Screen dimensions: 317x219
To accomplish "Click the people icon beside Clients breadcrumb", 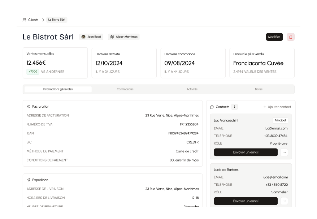I will coord(24,20).
